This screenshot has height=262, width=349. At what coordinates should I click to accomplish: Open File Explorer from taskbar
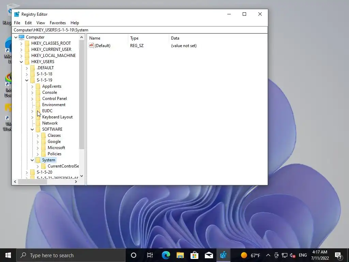tap(180, 255)
